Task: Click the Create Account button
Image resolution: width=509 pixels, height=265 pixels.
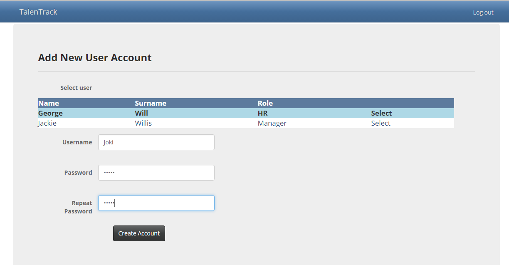Action: (x=139, y=233)
